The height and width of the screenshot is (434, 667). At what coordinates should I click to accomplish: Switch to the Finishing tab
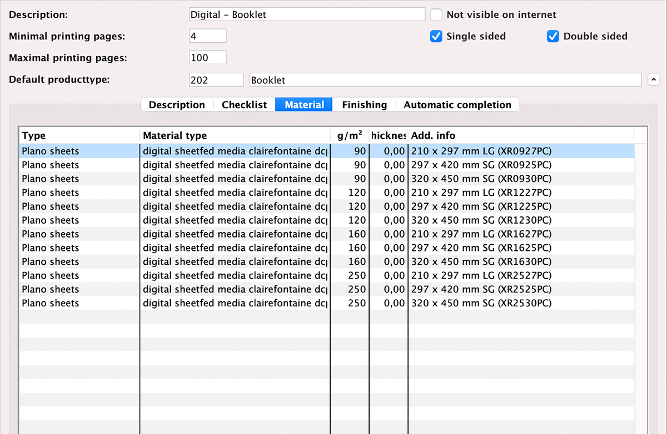[x=364, y=104]
